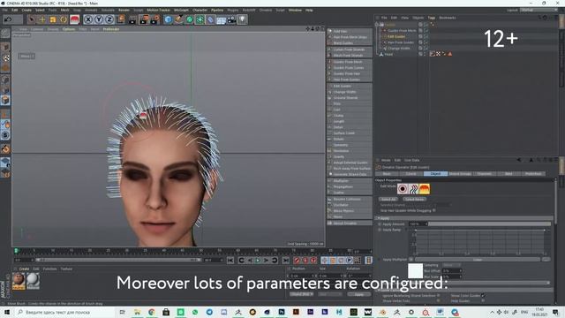Select the Live Selection arrow tool
Image resolution: width=565 pixels, height=318 pixels.
click(x=32, y=19)
